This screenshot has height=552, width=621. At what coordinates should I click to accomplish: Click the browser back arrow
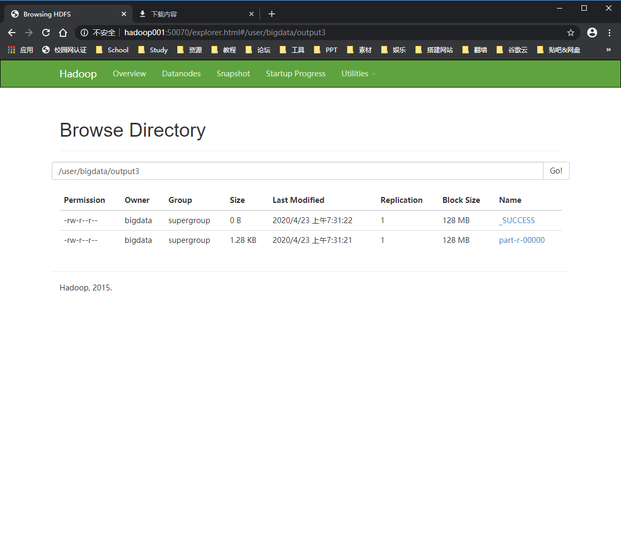point(12,33)
